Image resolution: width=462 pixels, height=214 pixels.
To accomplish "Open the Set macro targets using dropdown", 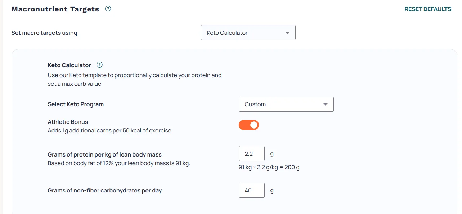I will pos(248,33).
